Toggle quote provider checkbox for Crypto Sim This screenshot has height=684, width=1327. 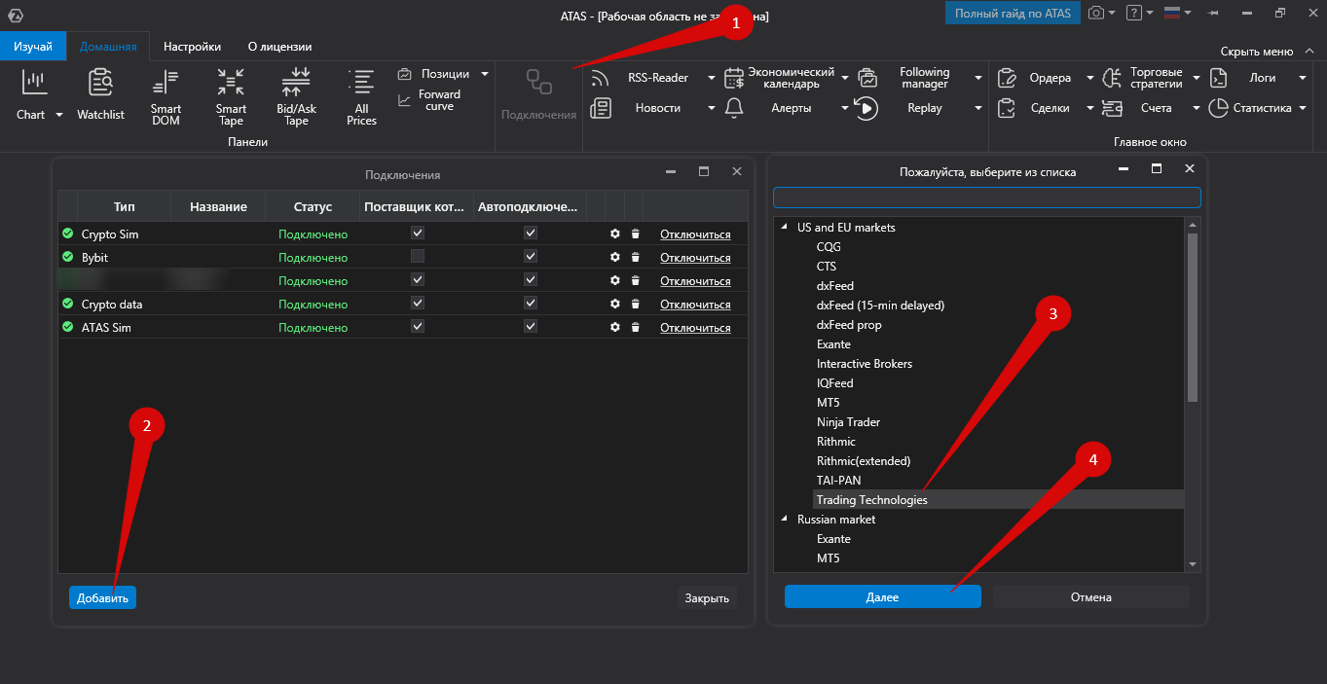pyautogui.click(x=418, y=234)
